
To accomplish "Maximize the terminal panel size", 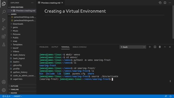I will (x=165, y=47).
